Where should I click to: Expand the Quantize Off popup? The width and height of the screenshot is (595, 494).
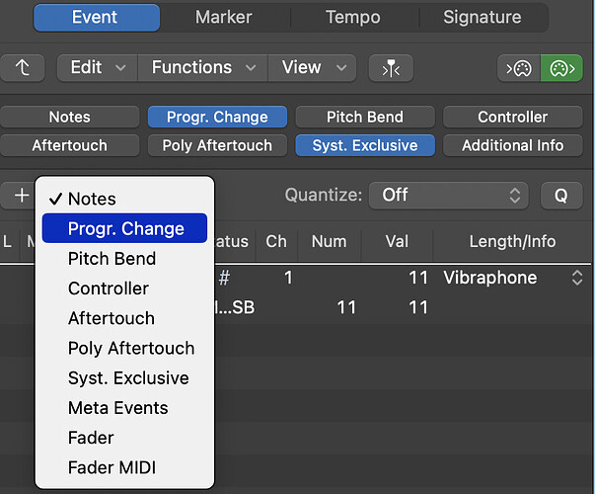click(449, 196)
